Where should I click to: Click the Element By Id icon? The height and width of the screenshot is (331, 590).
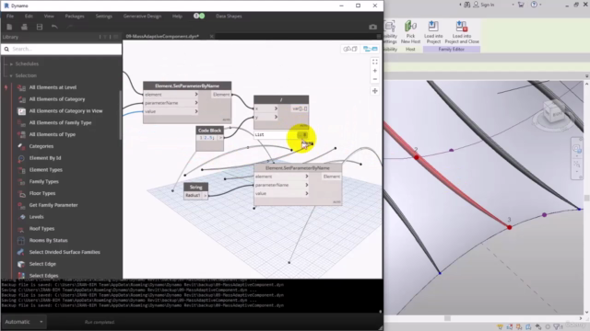click(21, 158)
